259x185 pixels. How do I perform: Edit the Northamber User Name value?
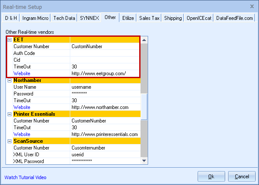(x=105, y=87)
